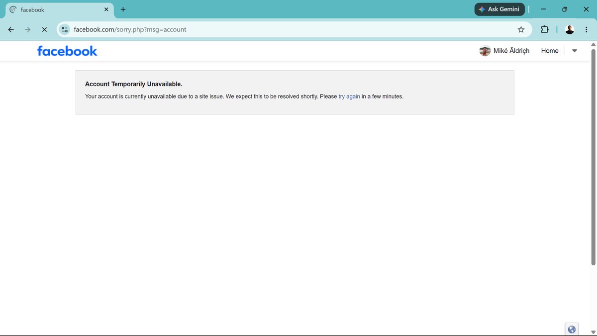Open the Chrome three-dot menu
597x336 pixels.
coord(587,29)
